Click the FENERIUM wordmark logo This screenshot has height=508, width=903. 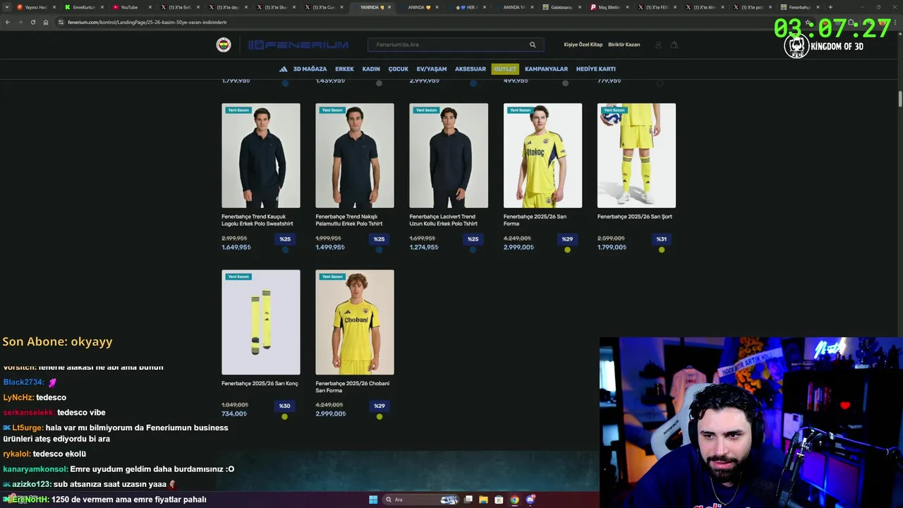point(298,45)
